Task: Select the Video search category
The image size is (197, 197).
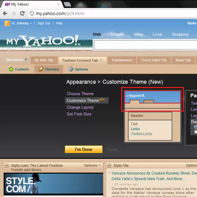Action: (138, 34)
